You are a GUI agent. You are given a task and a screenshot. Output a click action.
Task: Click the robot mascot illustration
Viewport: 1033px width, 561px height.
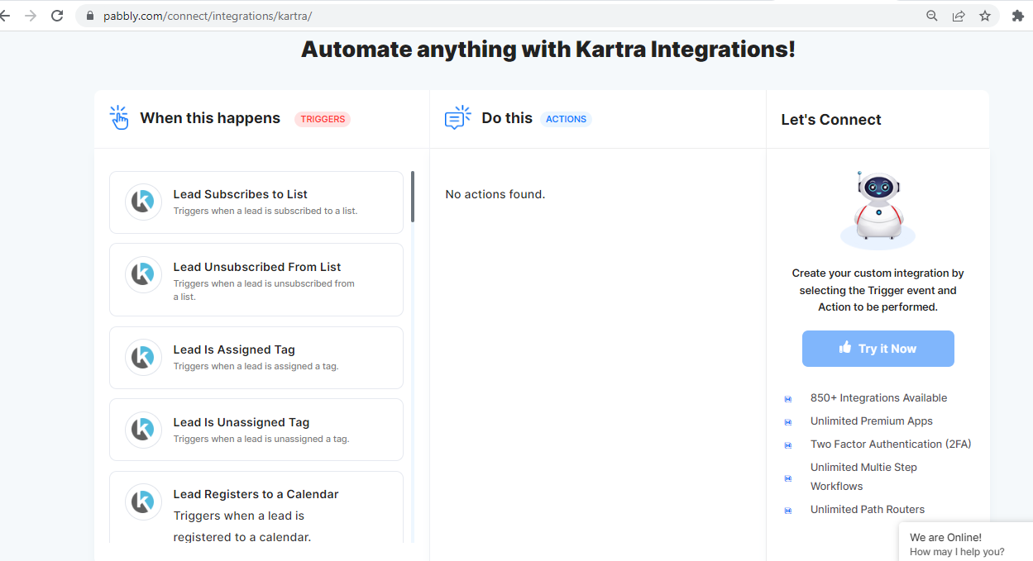(x=878, y=210)
